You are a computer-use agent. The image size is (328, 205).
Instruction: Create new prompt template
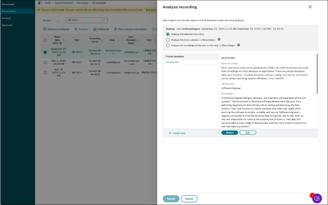point(177,133)
